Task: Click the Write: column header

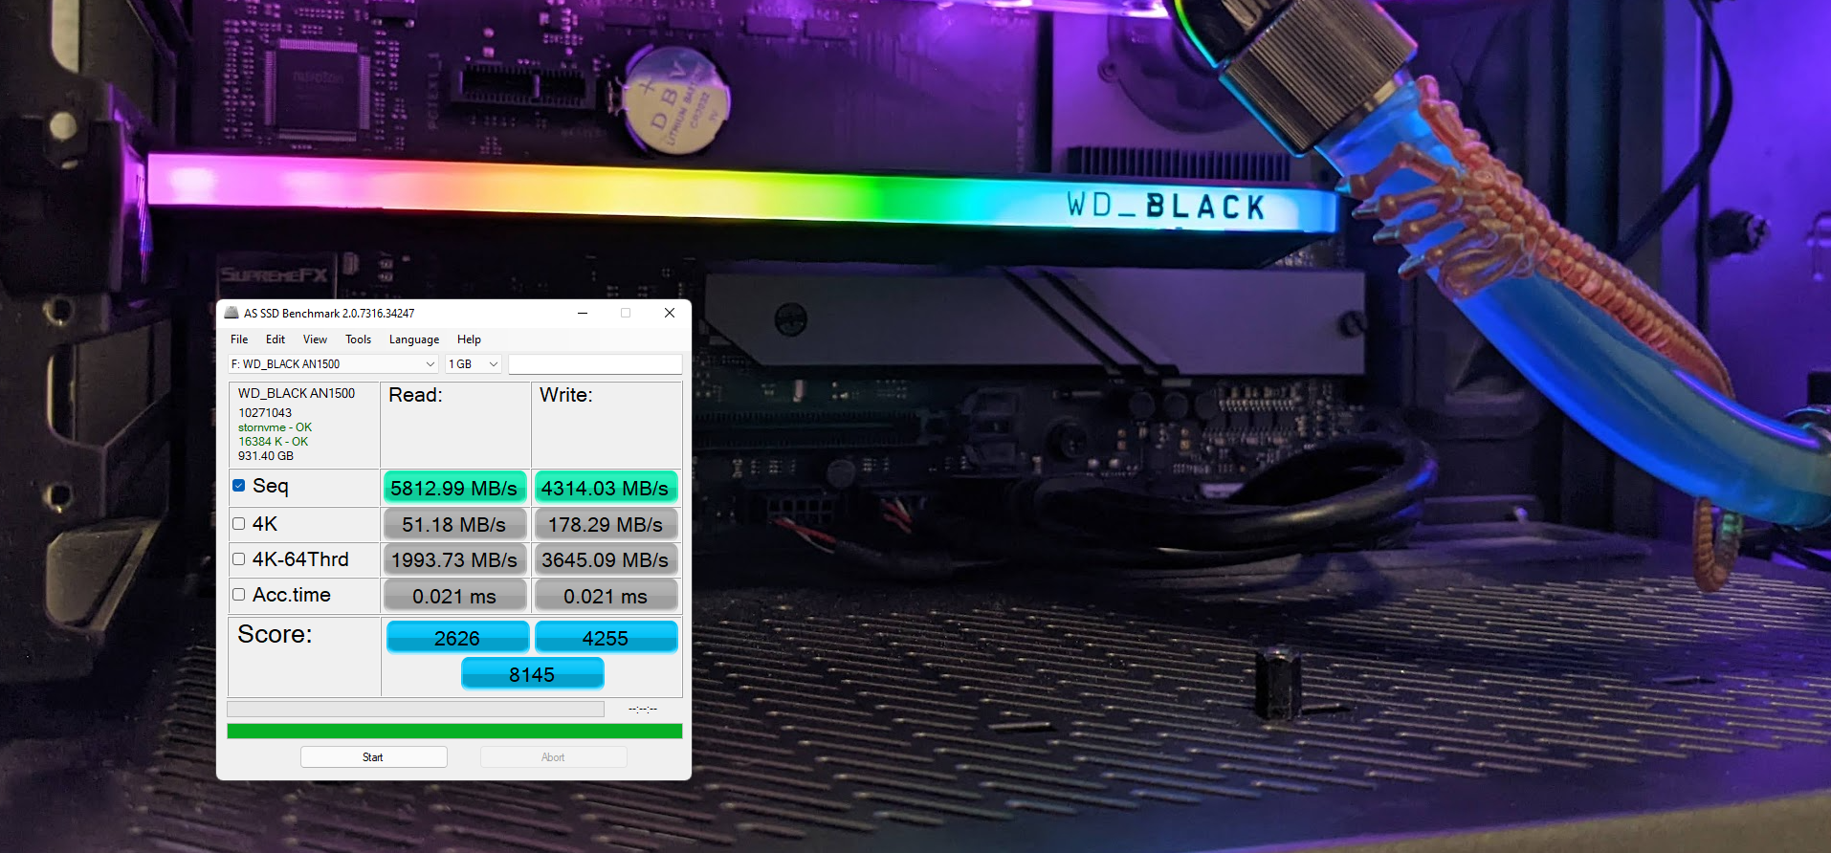Action: [x=566, y=395]
